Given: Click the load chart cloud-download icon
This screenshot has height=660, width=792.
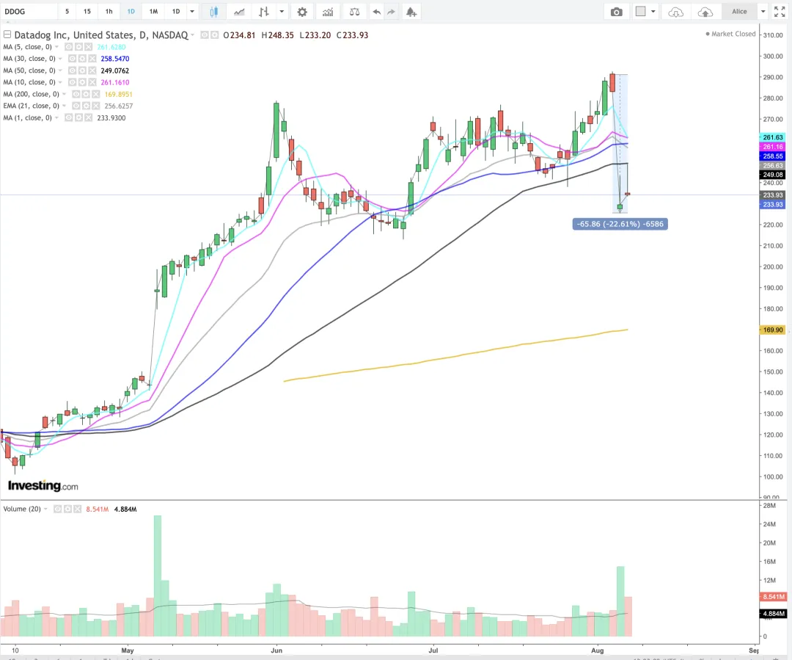Looking at the screenshot, I should pyautogui.click(x=676, y=12).
